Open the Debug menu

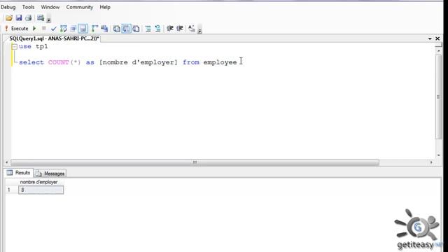(8, 7)
